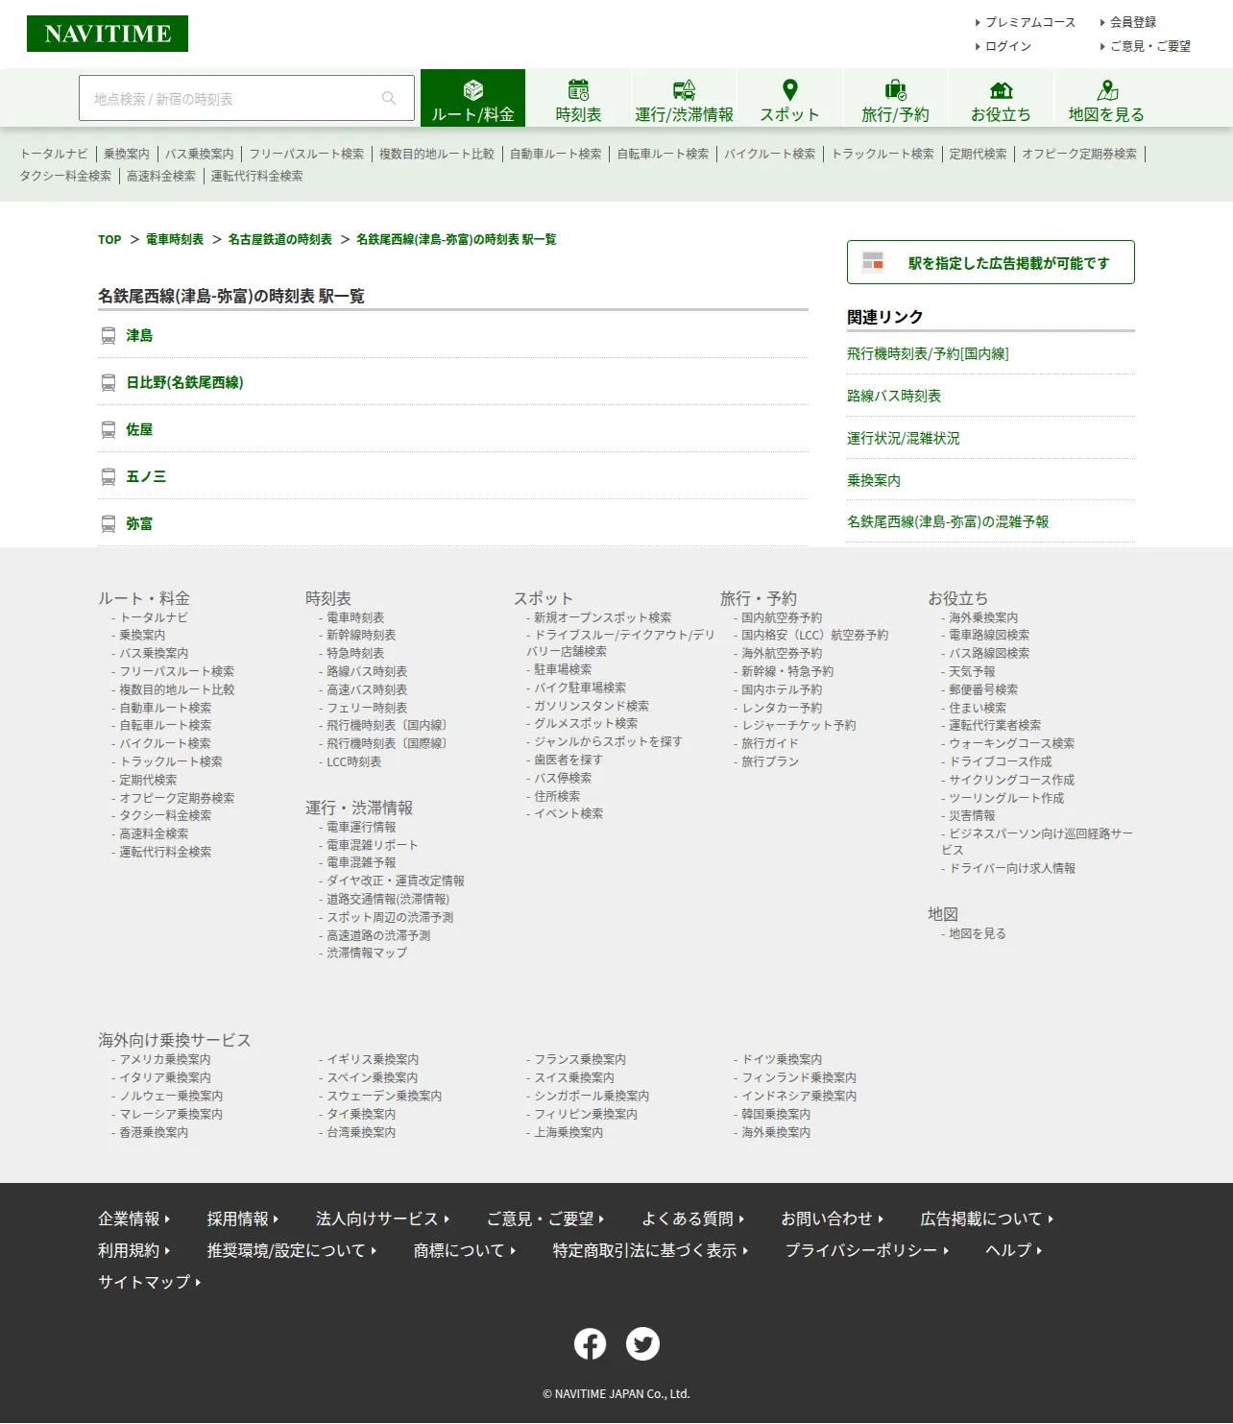This screenshot has height=1424, width=1233.
Task: Open sidebar 乗換案内 related link
Action: coord(874,480)
